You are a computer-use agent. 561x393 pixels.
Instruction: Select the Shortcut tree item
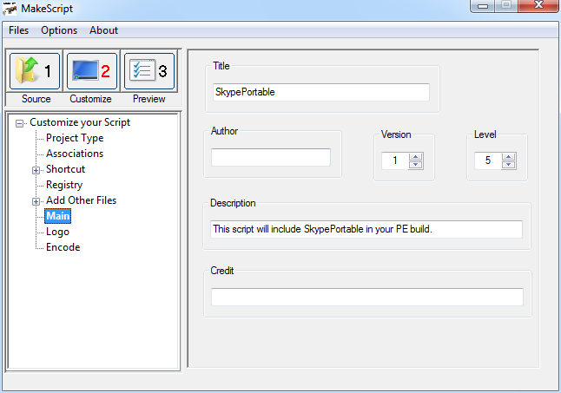[65, 169]
